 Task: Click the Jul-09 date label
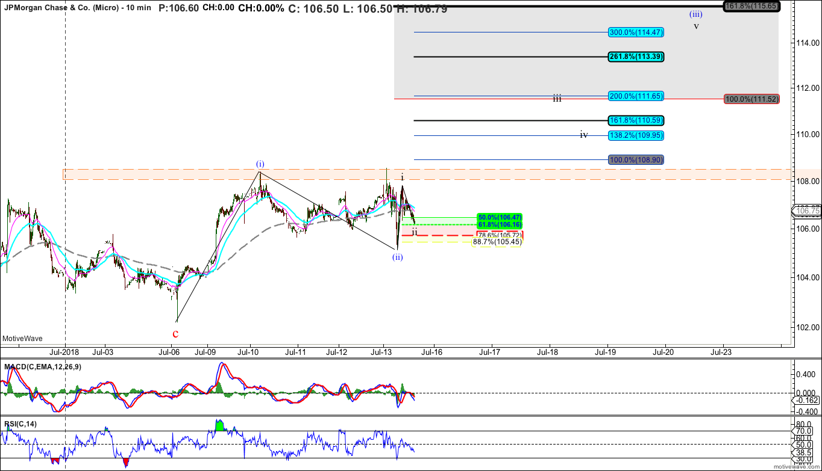(x=206, y=352)
